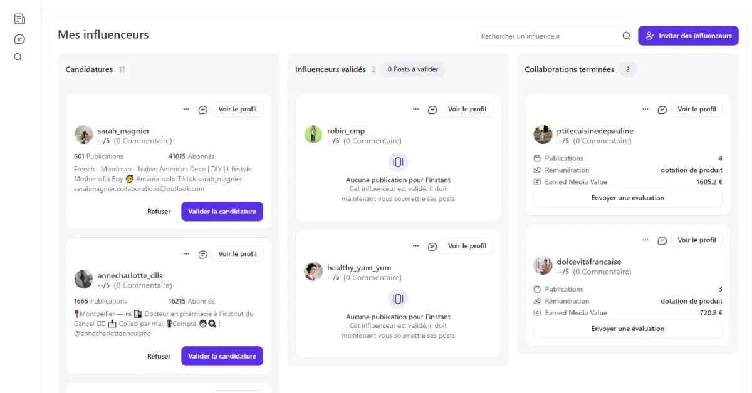
Task: Open chat icon on sarah_magnier card
Action: point(203,110)
